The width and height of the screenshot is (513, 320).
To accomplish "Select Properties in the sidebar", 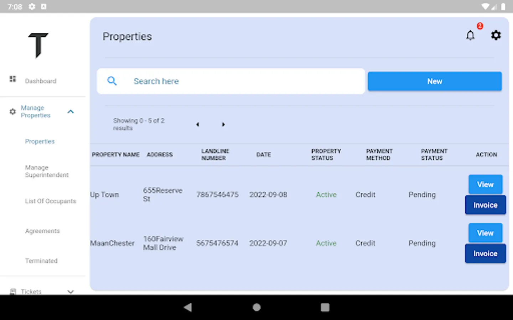I will pos(40,142).
